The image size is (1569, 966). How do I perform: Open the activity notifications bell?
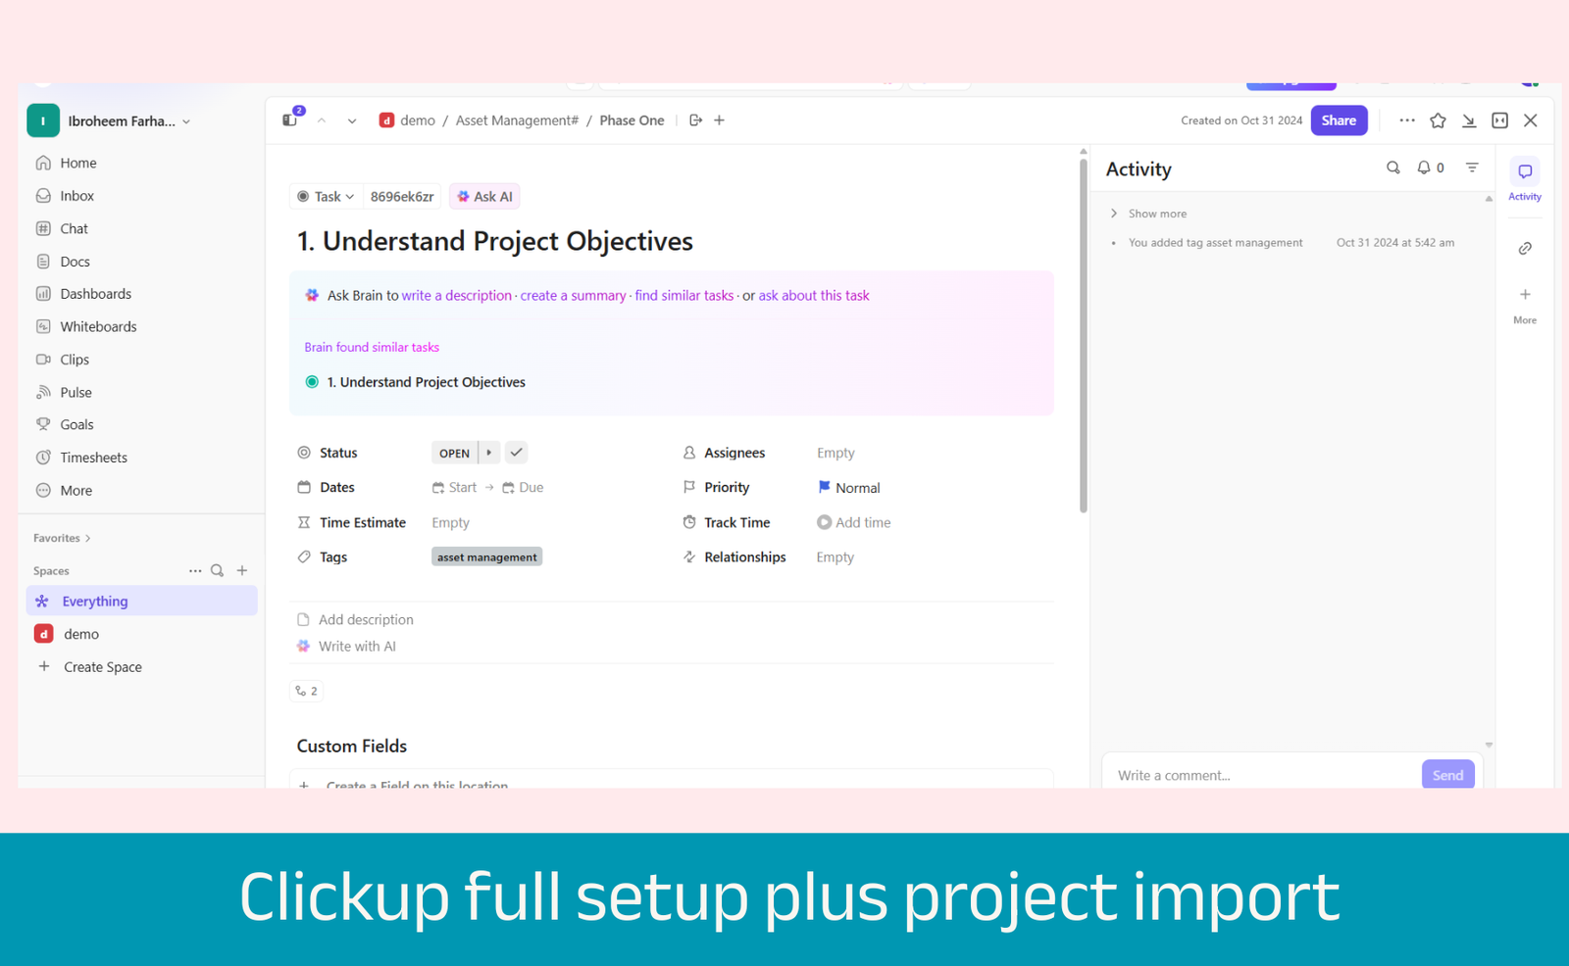click(x=1424, y=168)
